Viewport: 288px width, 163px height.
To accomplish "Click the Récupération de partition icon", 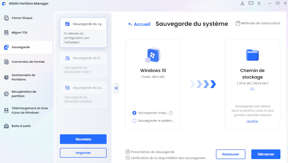I will click(x=6, y=94).
